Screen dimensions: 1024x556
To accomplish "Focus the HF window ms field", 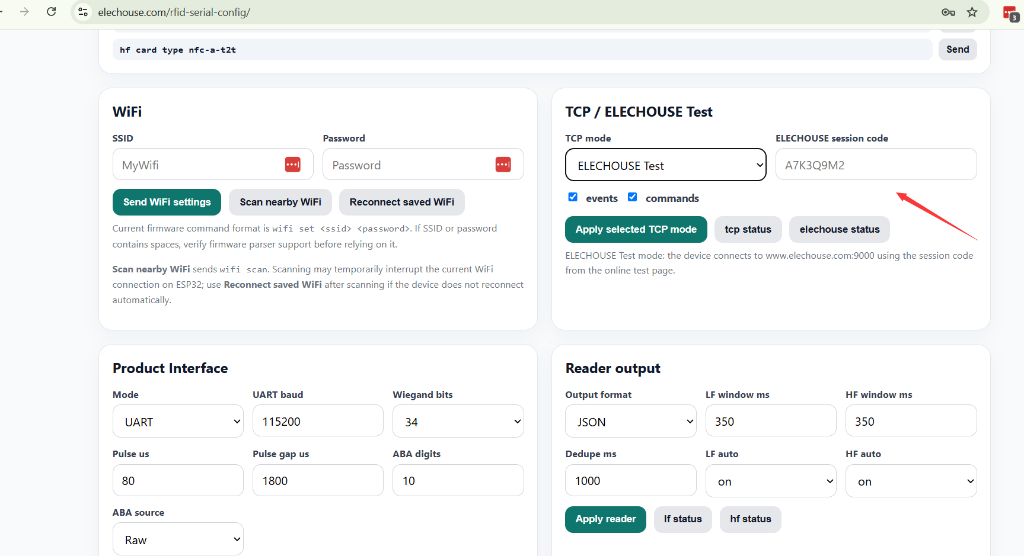I will [x=911, y=421].
